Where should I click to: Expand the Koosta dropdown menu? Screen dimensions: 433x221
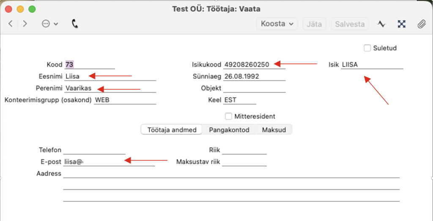click(277, 24)
